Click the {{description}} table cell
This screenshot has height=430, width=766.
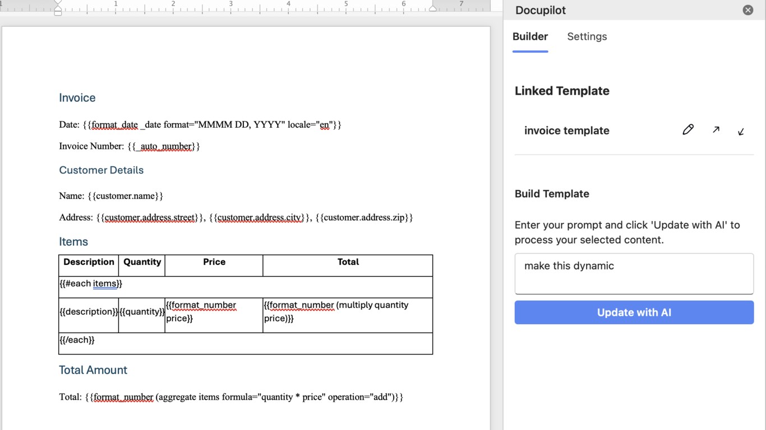(89, 315)
